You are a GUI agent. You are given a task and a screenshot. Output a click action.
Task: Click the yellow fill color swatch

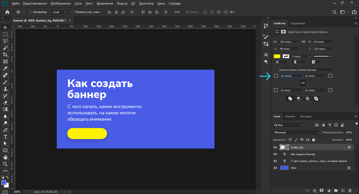277,56
